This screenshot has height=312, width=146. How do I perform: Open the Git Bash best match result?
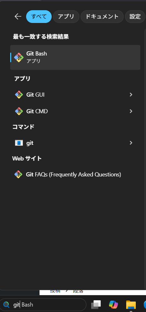coord(75,57)
